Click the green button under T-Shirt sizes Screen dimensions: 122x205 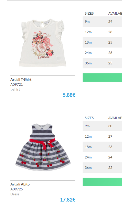pyautogui.click(x=102, y=77)
